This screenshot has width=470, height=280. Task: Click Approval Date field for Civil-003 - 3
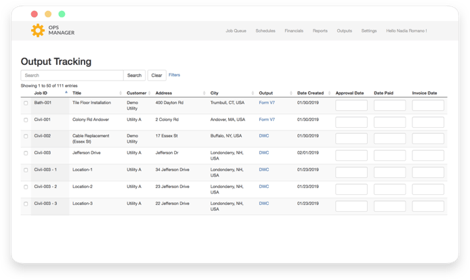[351, 206]
